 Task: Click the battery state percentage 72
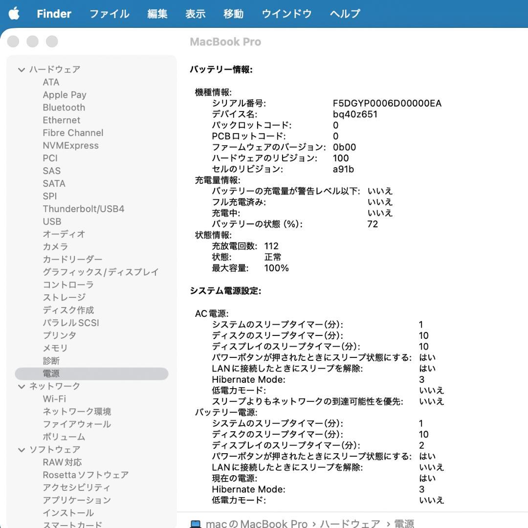click(373, 224)
